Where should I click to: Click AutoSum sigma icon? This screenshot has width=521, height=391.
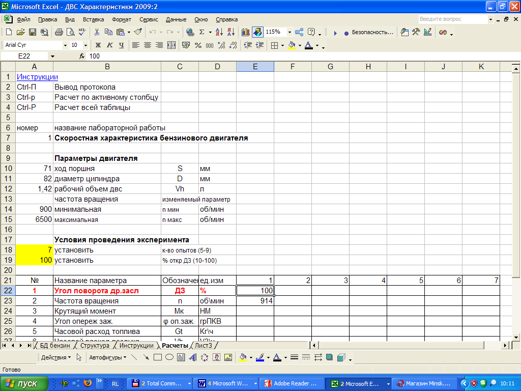[x=201, y=32]
